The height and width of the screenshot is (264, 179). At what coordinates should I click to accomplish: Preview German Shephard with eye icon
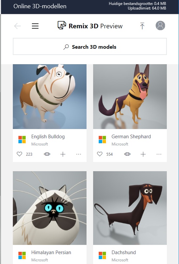coord(127,154)
